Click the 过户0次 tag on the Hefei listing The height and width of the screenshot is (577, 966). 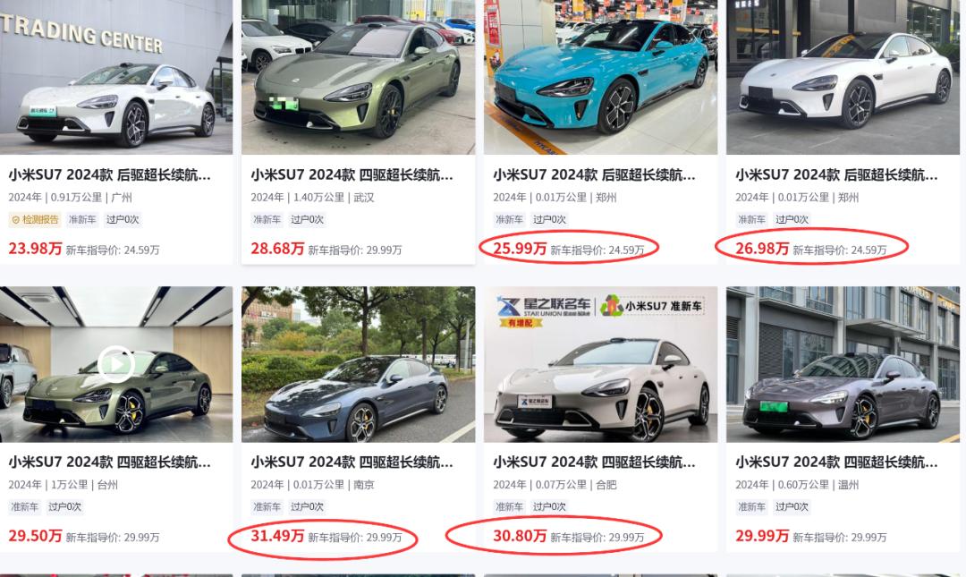(549, 506)
